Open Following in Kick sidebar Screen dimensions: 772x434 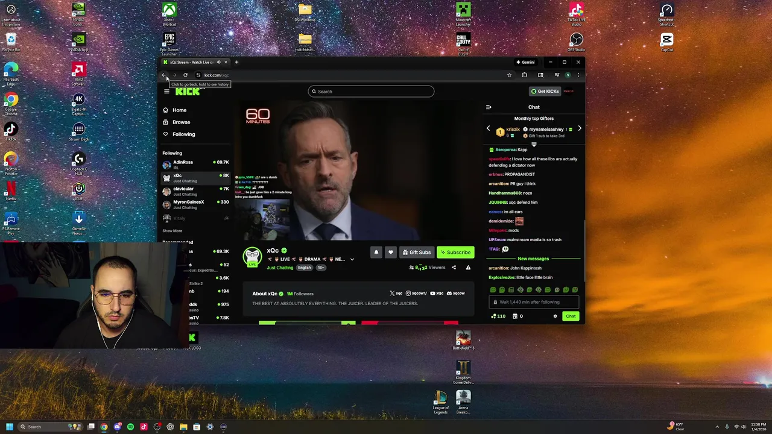[x=183, y=134]
